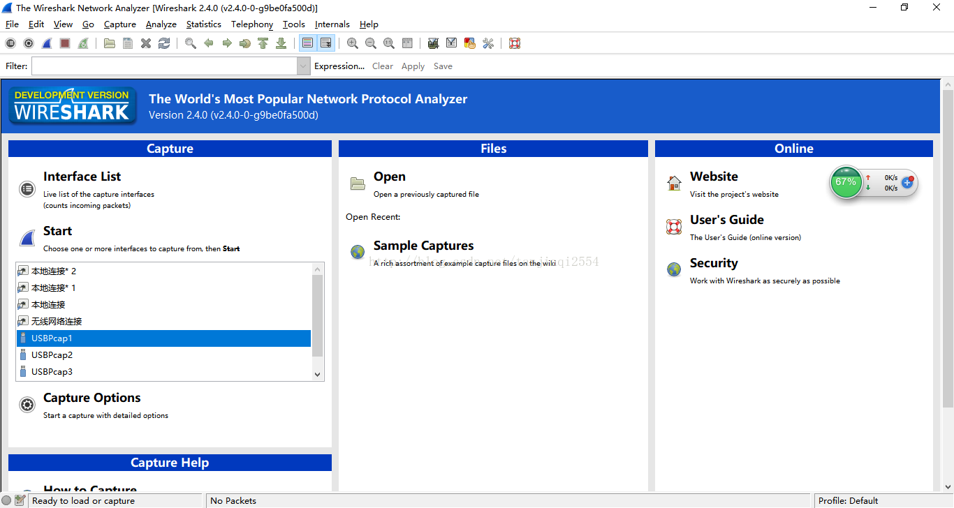
Task: Go back in packet history with the left arrow
Action: pos(209,43)
